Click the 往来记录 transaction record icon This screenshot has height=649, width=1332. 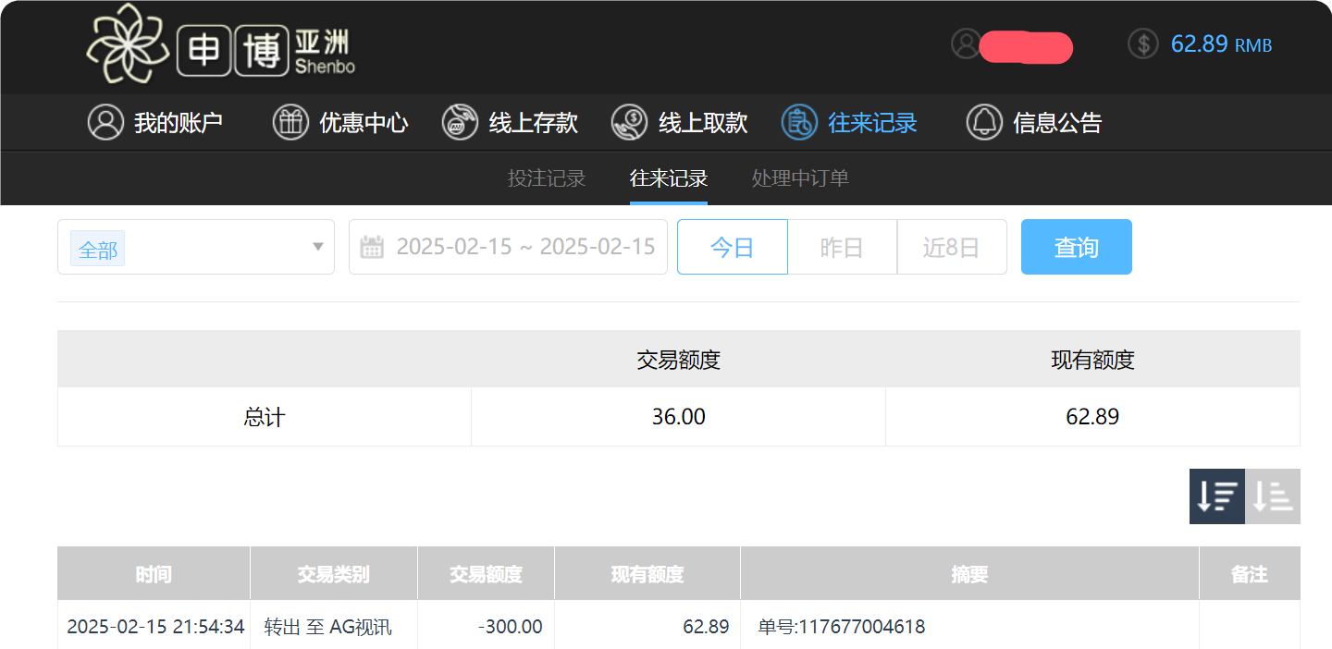[x=799, y=122]
